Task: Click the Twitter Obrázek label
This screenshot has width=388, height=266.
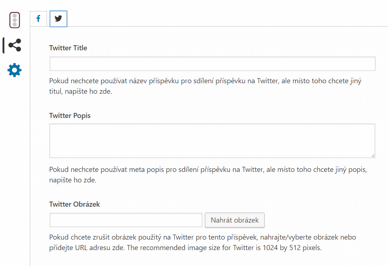Action: [x=75, y=204]
